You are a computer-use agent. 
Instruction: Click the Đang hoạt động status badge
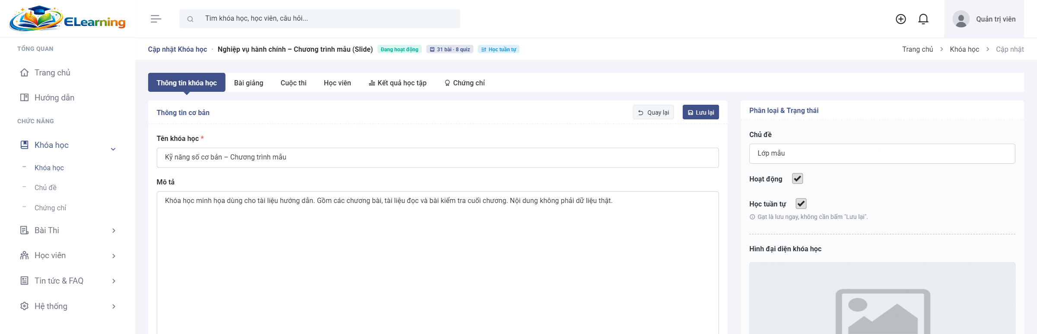point(399,49)
